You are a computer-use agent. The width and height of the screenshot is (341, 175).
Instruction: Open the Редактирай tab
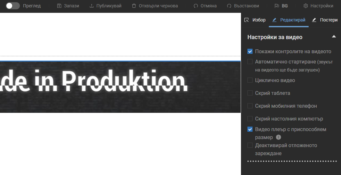click(288, 20)
